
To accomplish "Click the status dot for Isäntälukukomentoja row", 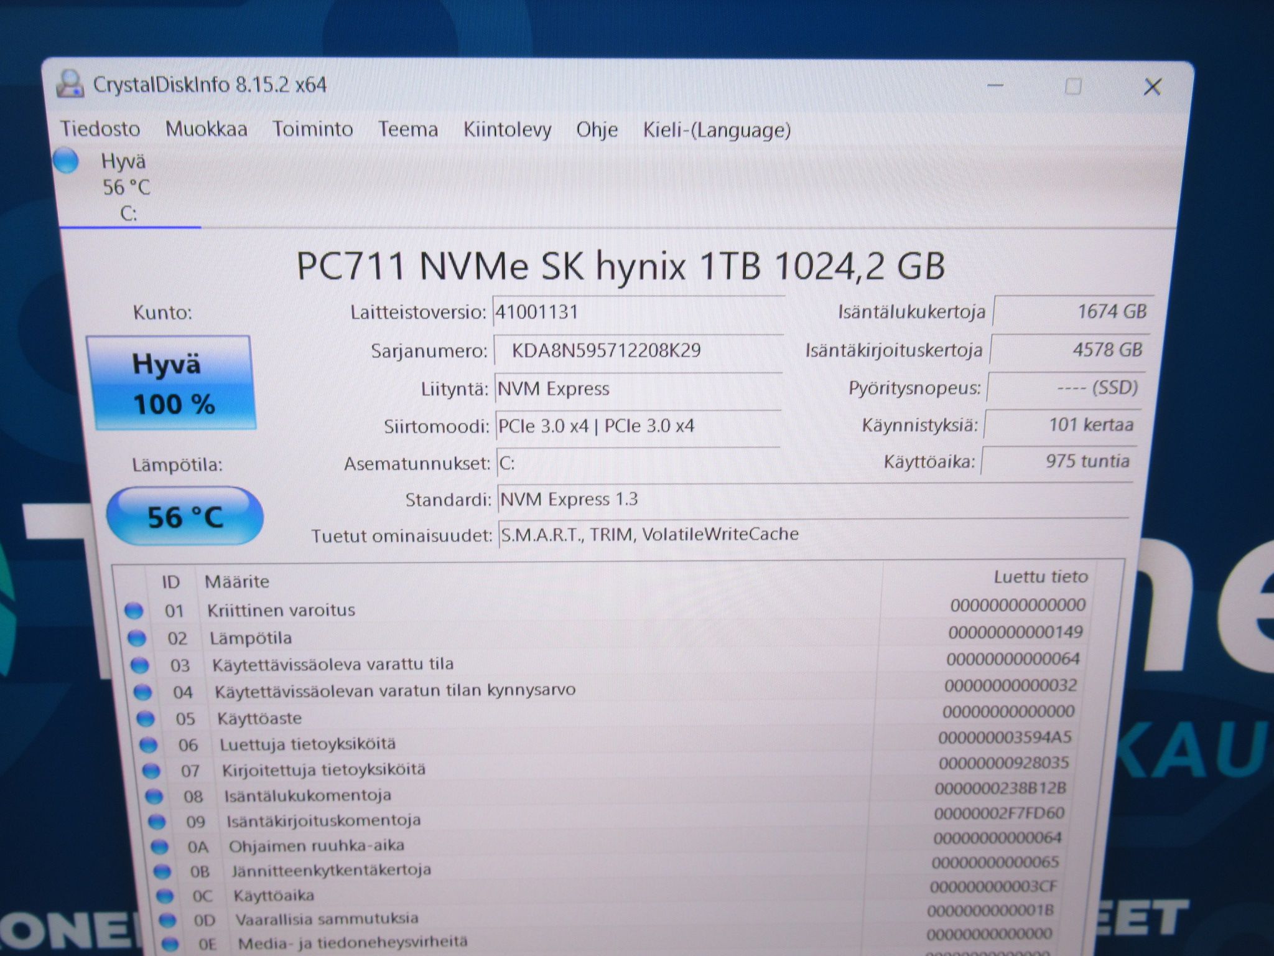I will (x=154, y=797).
